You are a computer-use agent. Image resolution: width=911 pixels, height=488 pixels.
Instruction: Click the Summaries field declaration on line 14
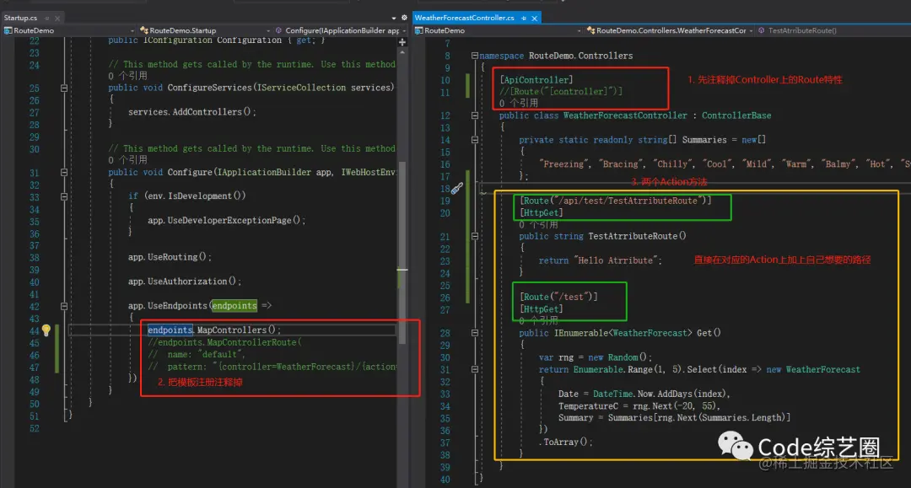tap(642, 140)
